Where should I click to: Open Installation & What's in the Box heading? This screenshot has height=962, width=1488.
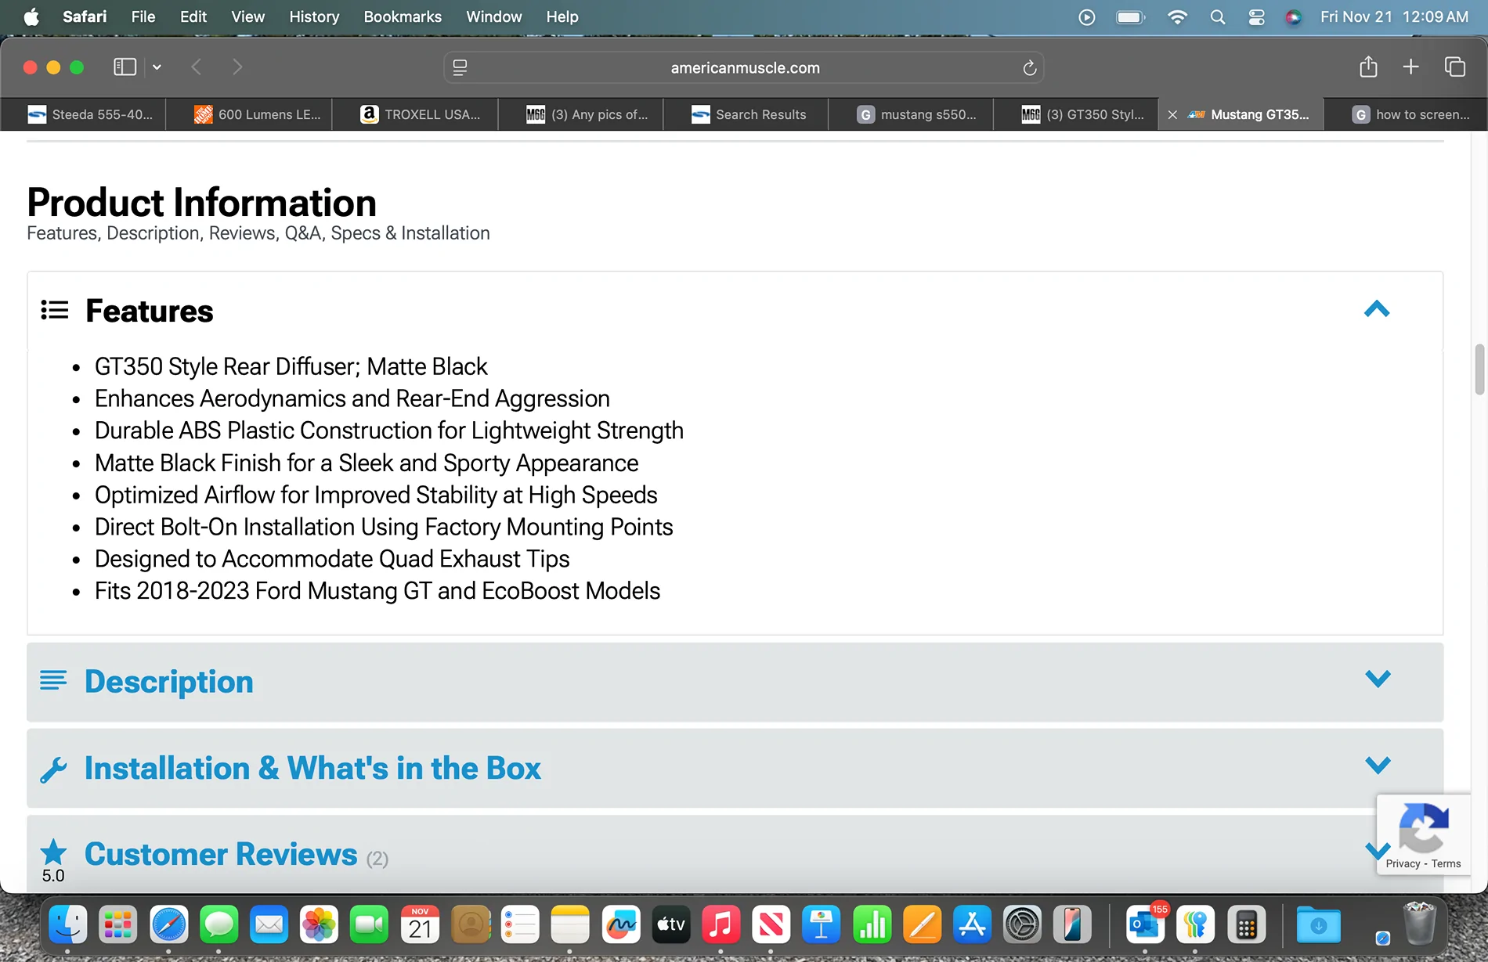pyautogui.click(x=312, y=769)
